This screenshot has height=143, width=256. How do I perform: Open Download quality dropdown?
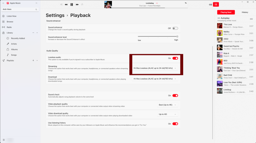point(155,79)
